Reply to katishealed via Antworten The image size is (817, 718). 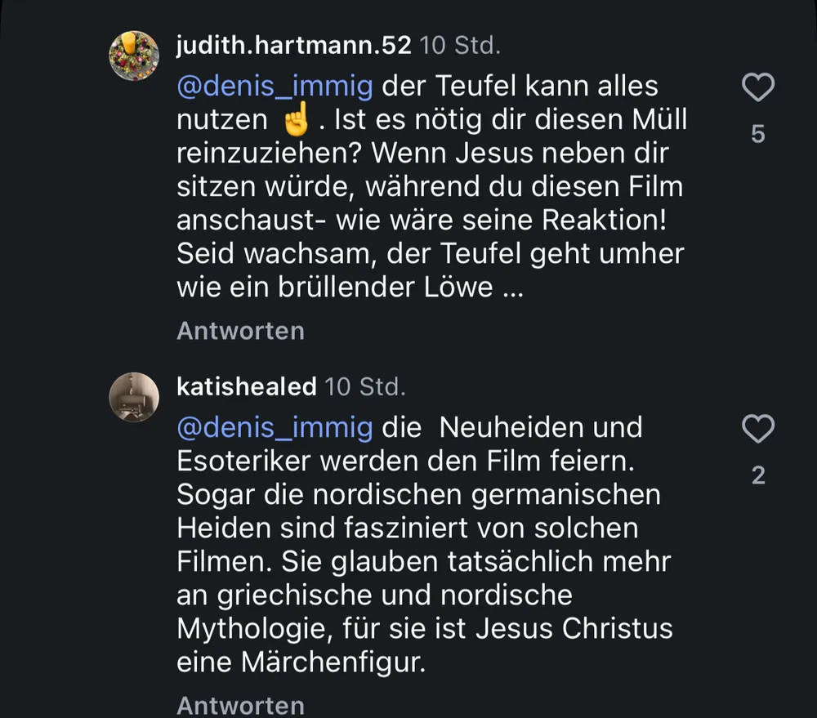pyautogui.click(x=241, y=706)
